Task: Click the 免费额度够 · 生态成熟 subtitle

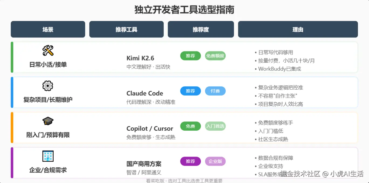Action: click(151, 137)
